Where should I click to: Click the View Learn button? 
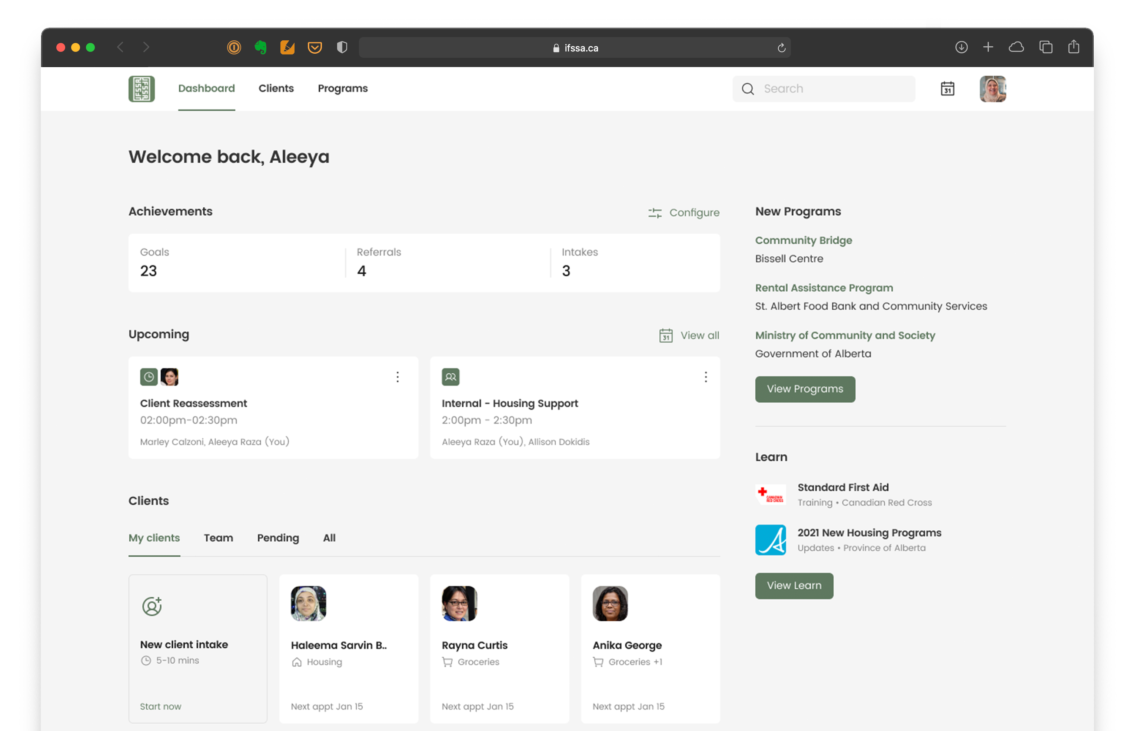tap(794, 586)
